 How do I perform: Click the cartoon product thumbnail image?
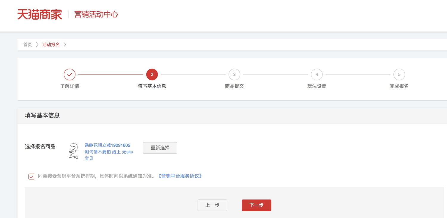tap(73, 151)
